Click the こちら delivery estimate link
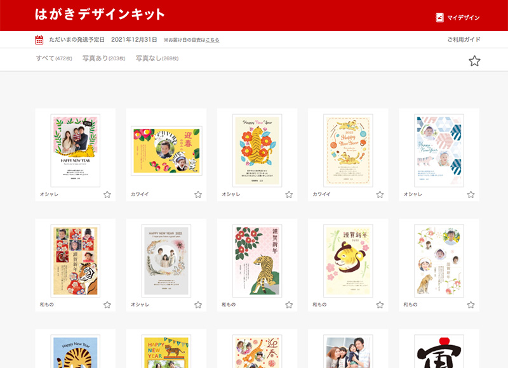This screenshot has width=508, height=368. tap(213, 40)
